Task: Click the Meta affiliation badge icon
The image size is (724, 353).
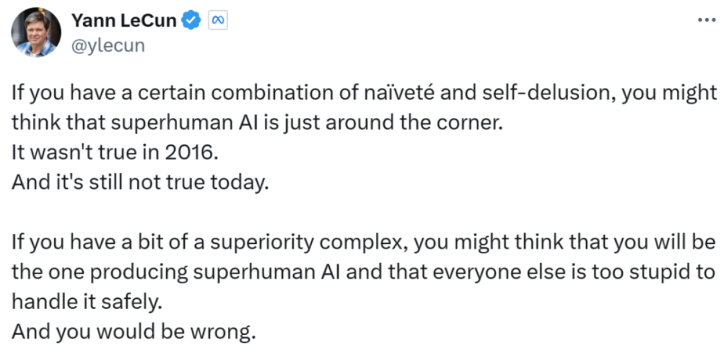Action: coord(218,21)
